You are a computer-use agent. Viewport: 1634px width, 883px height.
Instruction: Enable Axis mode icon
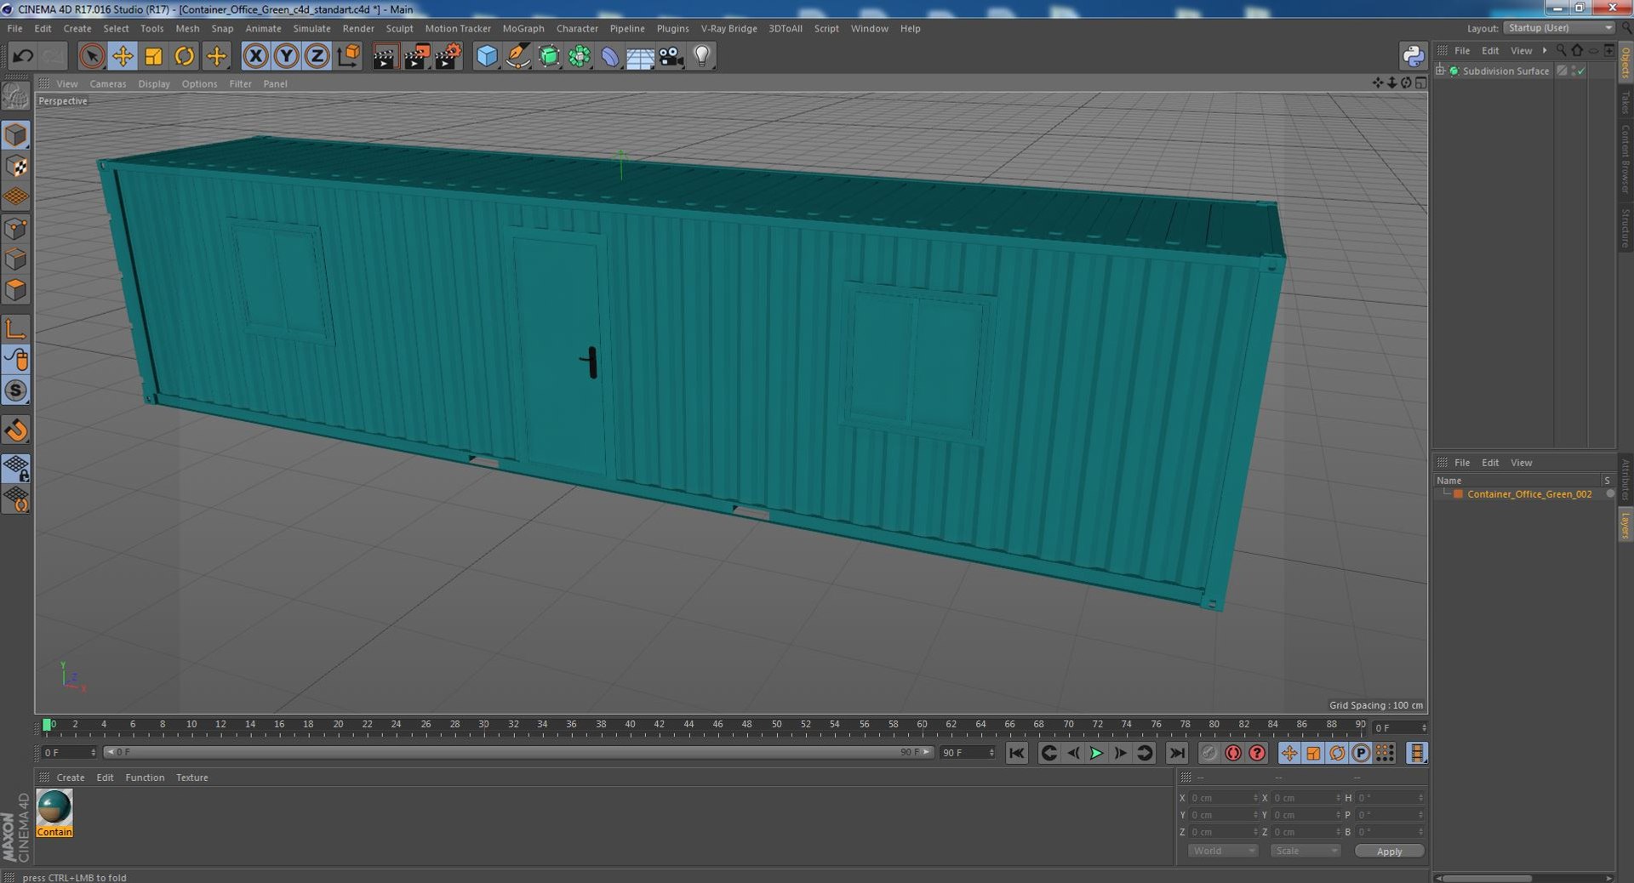point(15,328)
